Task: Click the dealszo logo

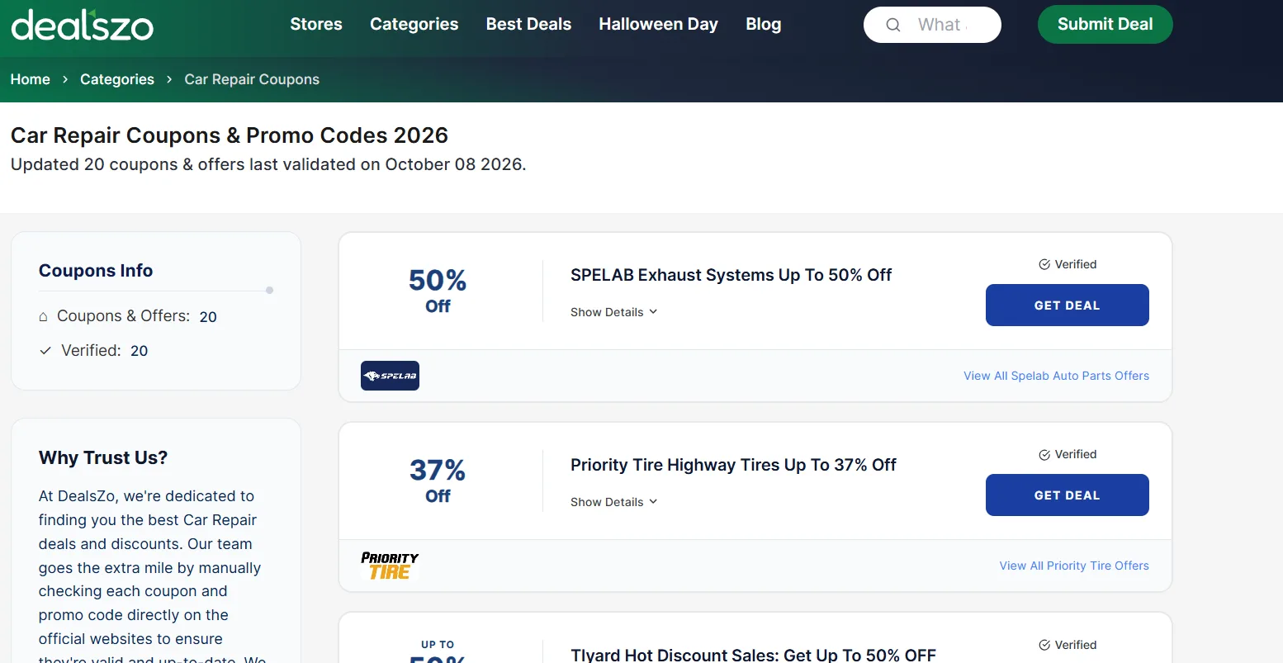Action: (82, 25)
